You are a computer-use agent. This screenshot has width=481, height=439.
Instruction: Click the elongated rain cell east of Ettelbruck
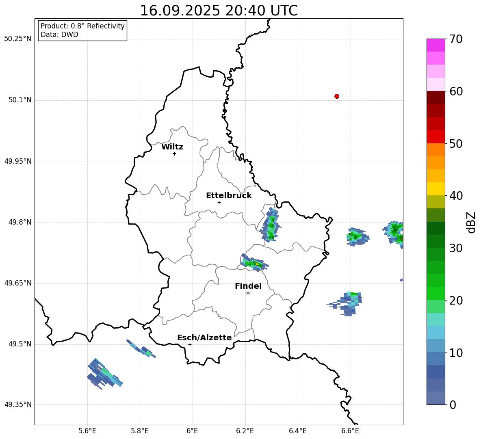coord(271,225)
